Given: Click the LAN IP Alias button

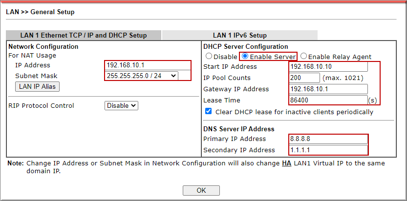Looking at the screenshot, I should (x=38, y=86).
